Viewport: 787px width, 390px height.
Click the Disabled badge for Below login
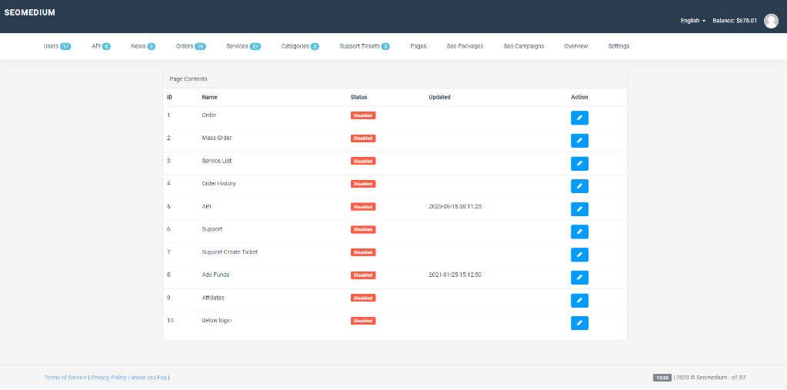point(363,321)
